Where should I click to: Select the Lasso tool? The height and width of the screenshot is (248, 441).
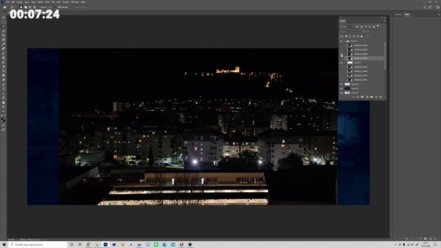click(3, 26)
